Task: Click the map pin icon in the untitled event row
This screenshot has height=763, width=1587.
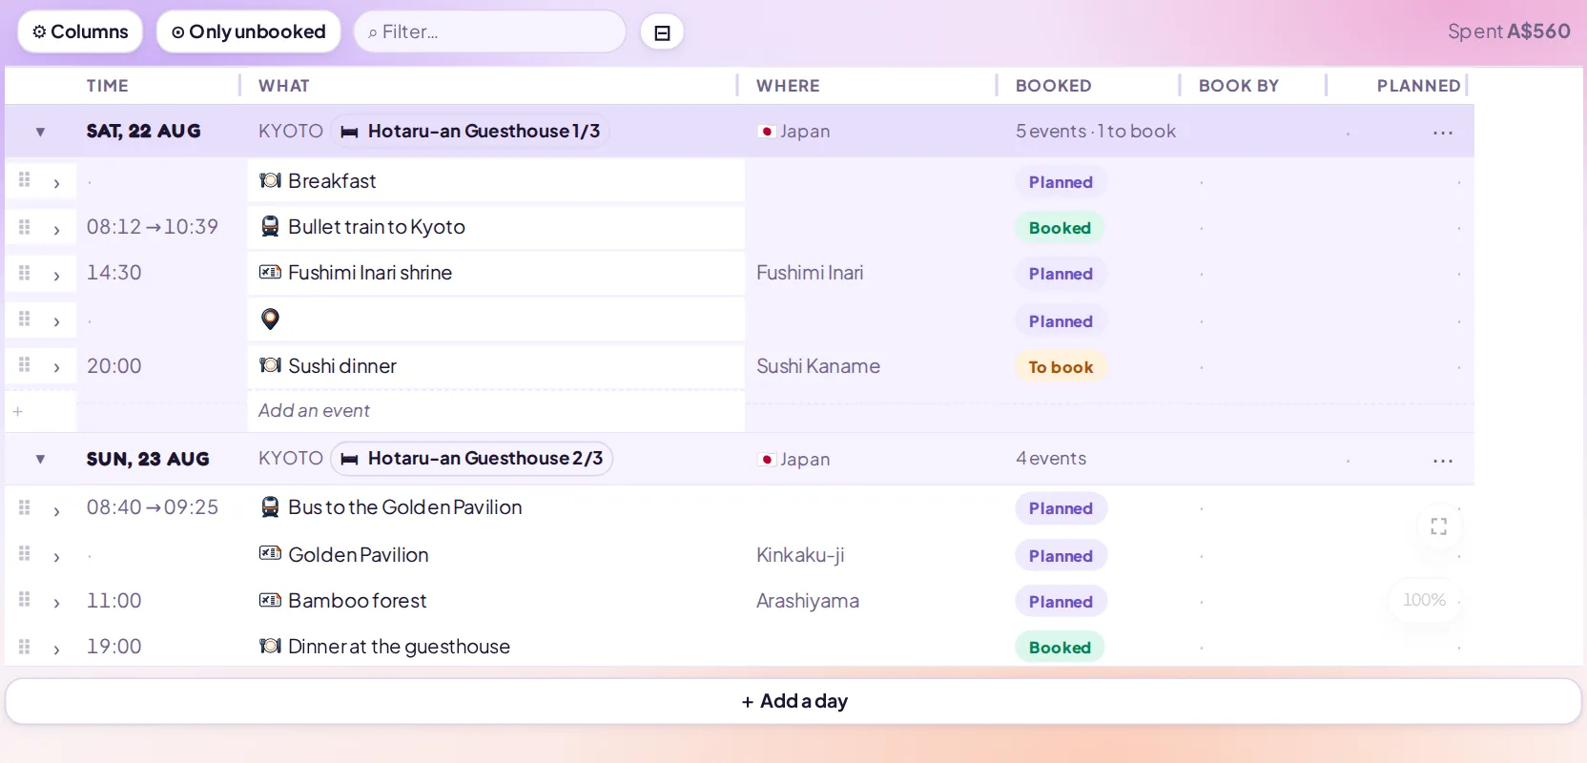Action: pos(270,319)
